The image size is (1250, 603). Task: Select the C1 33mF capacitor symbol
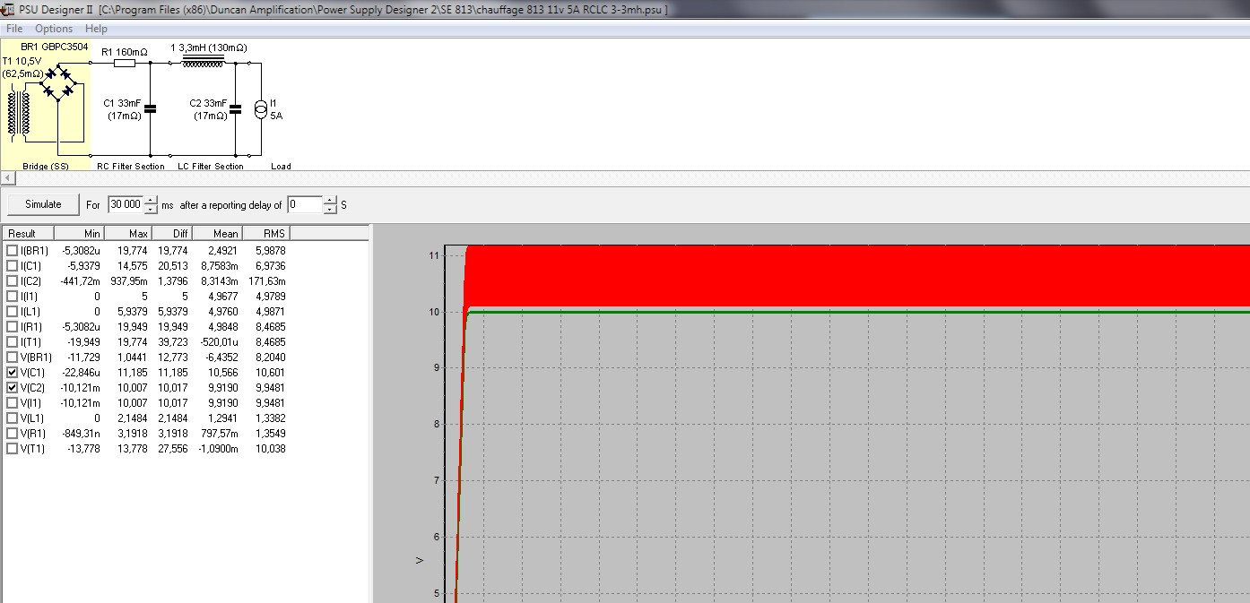150,109
